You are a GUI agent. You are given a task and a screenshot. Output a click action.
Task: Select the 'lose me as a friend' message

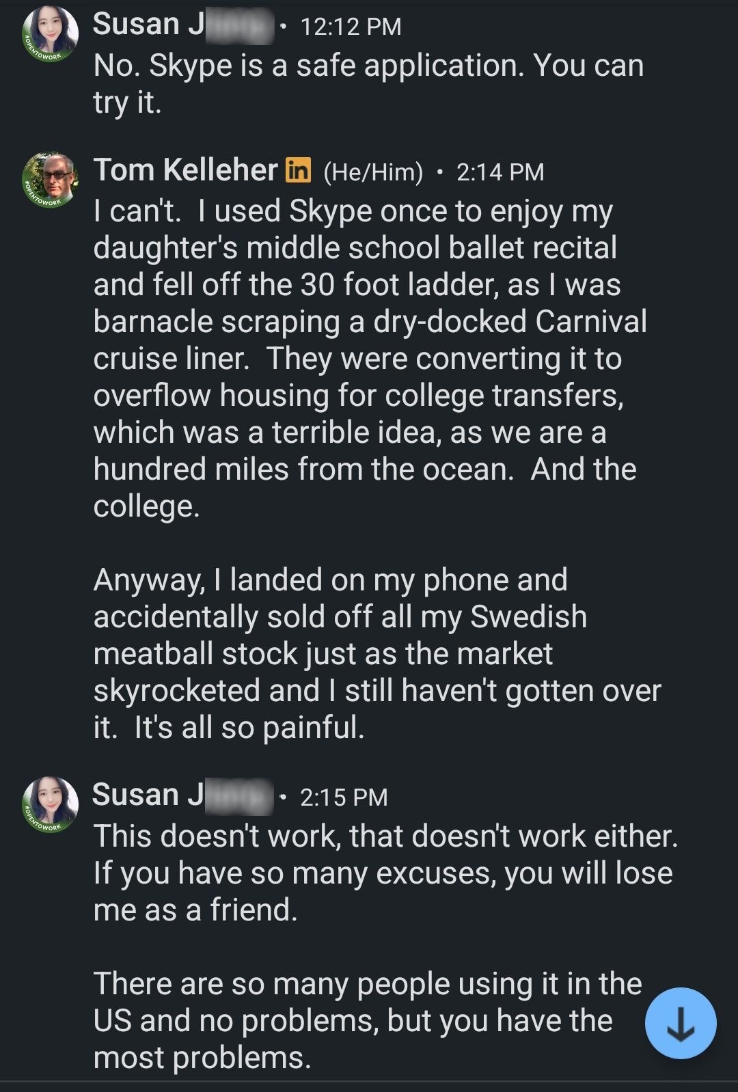point(385,873)
